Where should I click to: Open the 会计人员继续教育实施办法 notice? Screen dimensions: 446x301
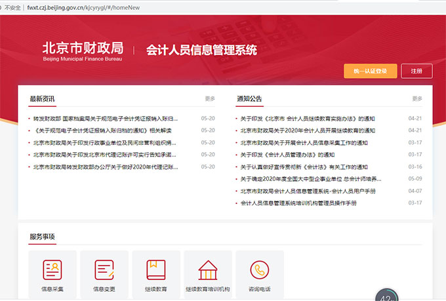tap(308, 119)
